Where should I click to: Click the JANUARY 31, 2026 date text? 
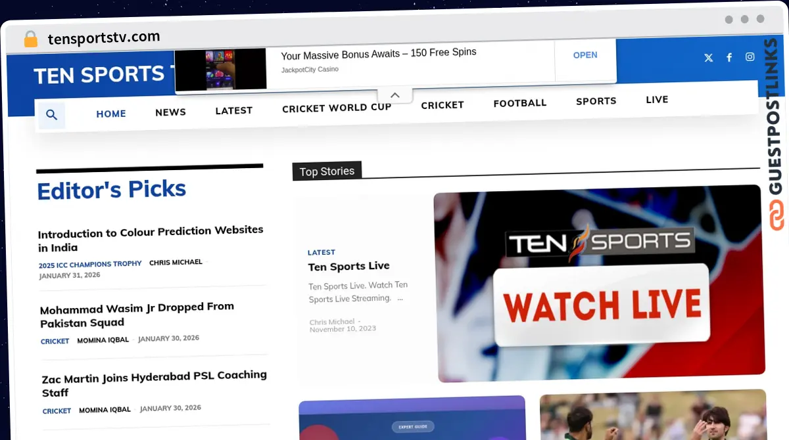pos(70,276)
